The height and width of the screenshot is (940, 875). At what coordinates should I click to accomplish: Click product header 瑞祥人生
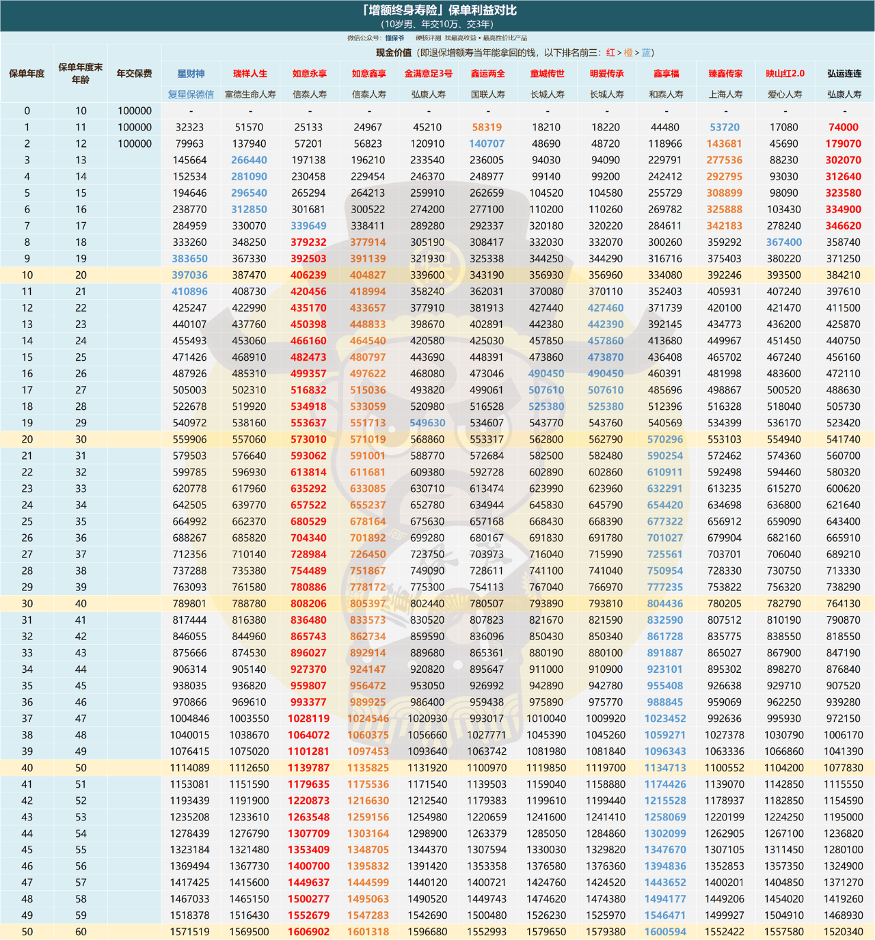pyautogui.click(x=250, y=73)
